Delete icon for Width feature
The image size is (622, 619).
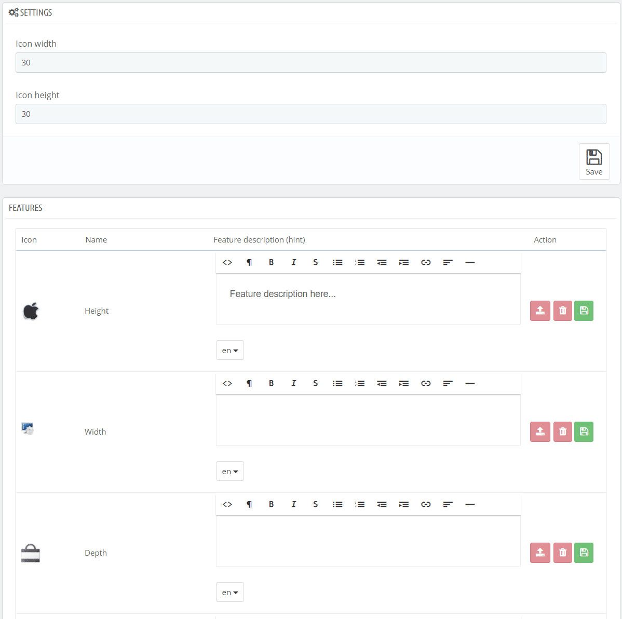[562, 432]
